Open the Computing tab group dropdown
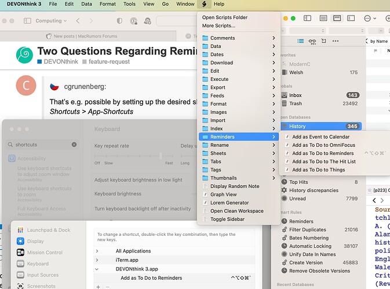 (x=51, y=21)
